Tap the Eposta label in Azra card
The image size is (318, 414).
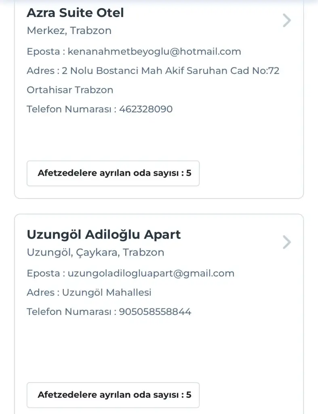click(x=43, y=52)
